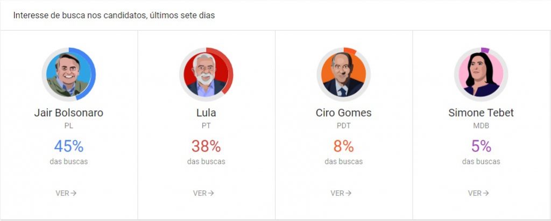Click Ciro Gomes's avatar illustration

click(343, 74)
